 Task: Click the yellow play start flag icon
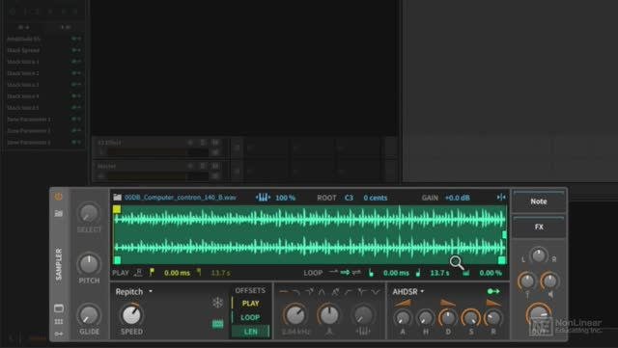pyautogui.click(x=152, y=272)
